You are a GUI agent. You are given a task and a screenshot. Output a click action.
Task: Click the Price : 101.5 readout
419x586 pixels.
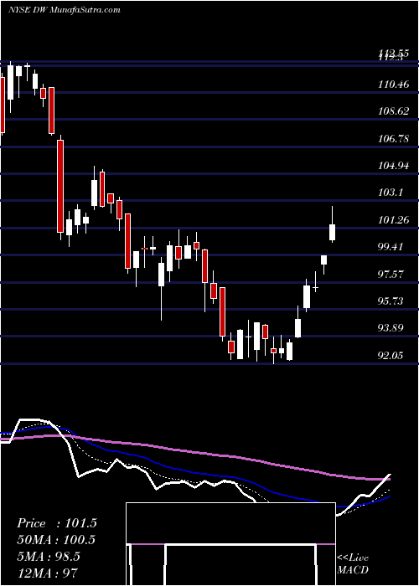point(57,523)
